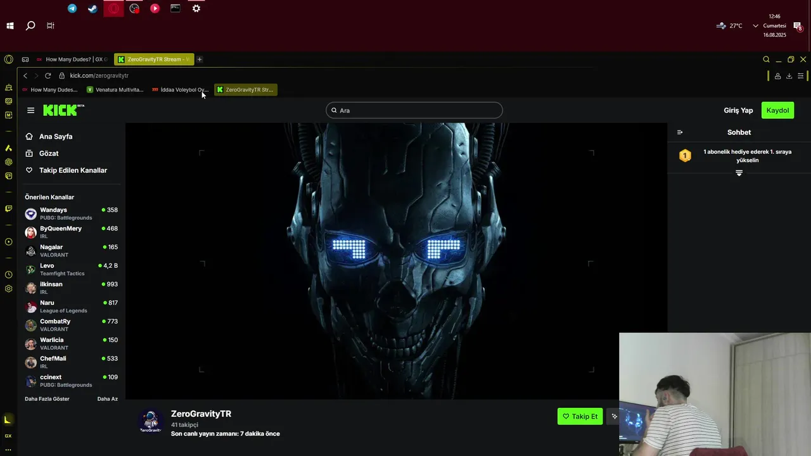Open the Windows Start menu

point(10,26)
